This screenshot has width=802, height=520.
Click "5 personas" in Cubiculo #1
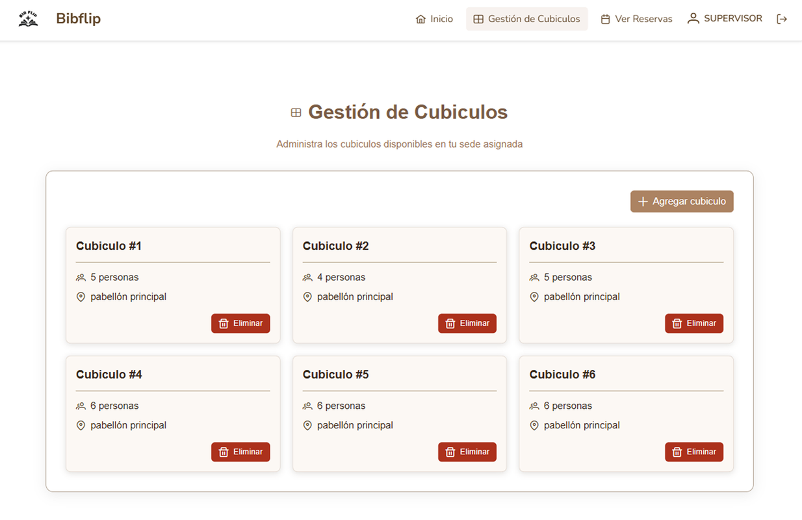pyautogui.click(x=114, y=278)
